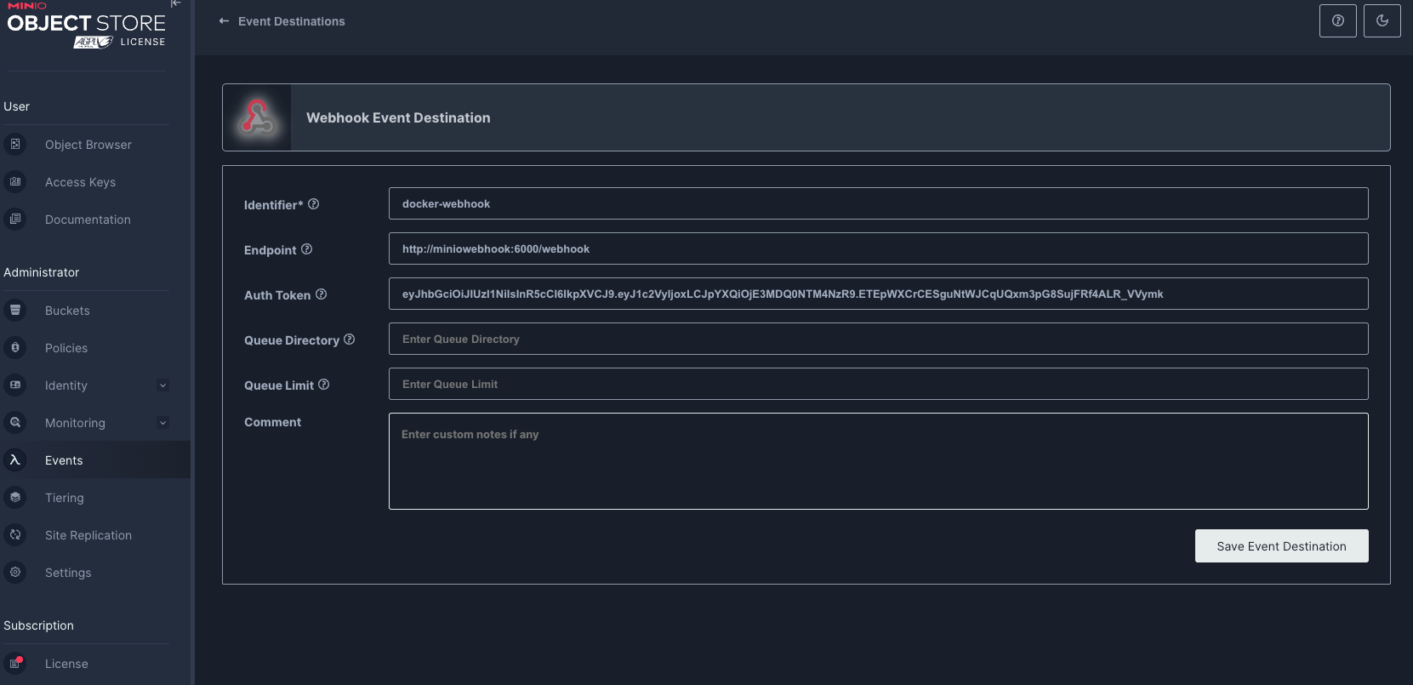The image size is (1413, 685).
Task: Focus the Queue Limit input field
Action: pyautogui.click(x=878, y=384)
